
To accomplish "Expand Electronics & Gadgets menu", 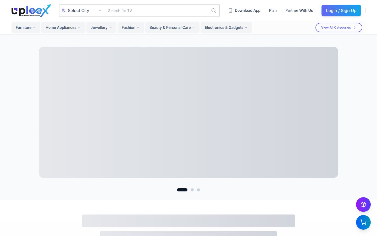I will point(226,28).
